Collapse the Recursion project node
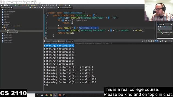Viewport: 173px width, 97px height. (x=1, y=24)
